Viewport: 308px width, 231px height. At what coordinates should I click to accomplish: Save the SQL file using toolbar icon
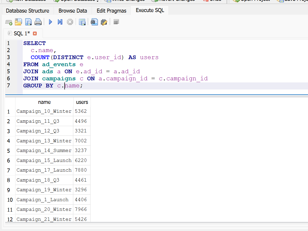28,22
